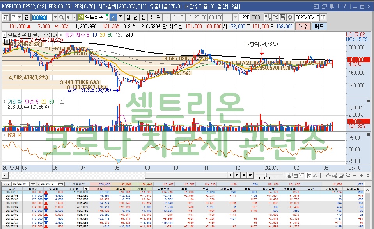This screenshot has height=229, width=374.
Task: Click the bar count field showing 225
Action: click(x=245, y=17)
